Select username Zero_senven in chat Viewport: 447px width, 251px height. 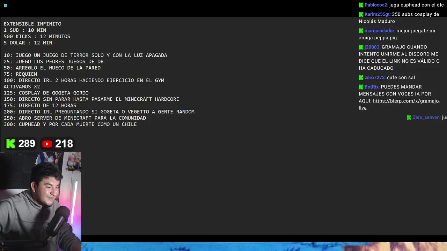426,117
